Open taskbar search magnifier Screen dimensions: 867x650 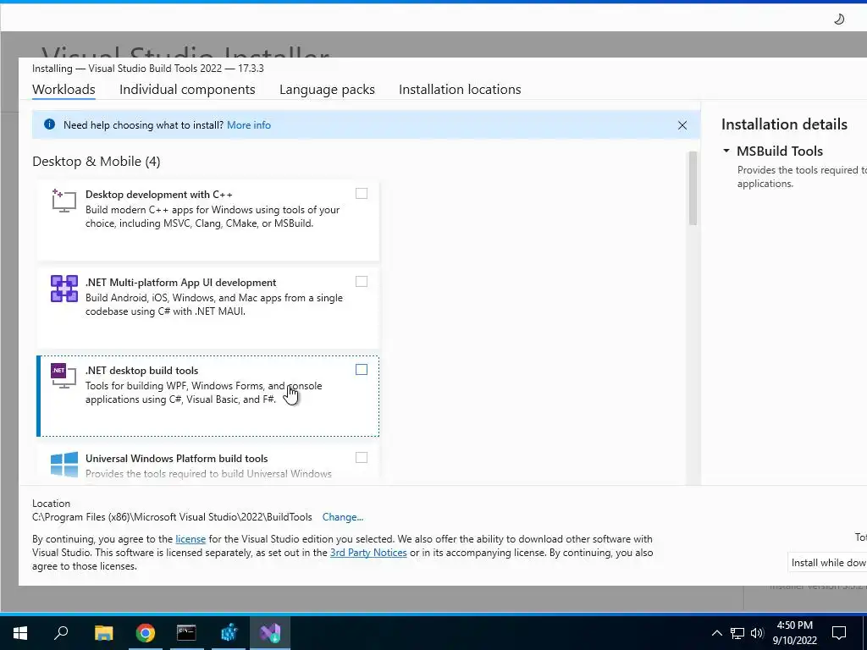(61, 632)
